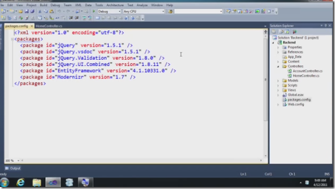Click the Save All toolbar icon
The height and width of the screenshot is (189, 335).
coord(32,11)
